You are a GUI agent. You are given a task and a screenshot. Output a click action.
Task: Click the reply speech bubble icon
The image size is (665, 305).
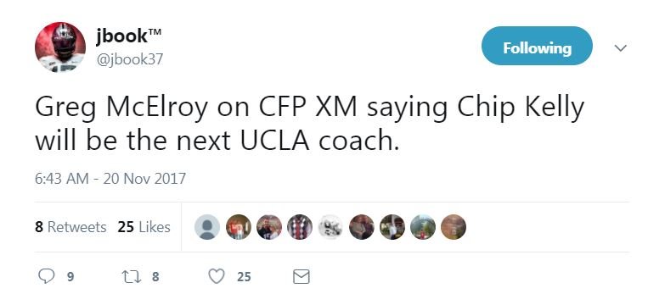click(46, 276)
